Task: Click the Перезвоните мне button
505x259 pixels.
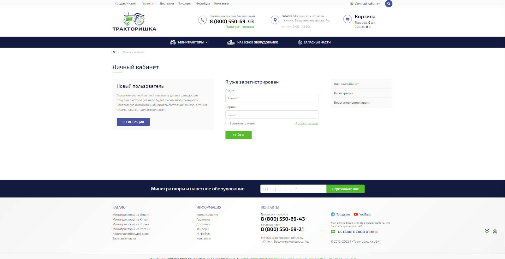Action: [345, 189]
